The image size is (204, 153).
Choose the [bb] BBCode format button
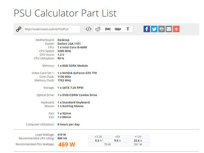[108, 29]
